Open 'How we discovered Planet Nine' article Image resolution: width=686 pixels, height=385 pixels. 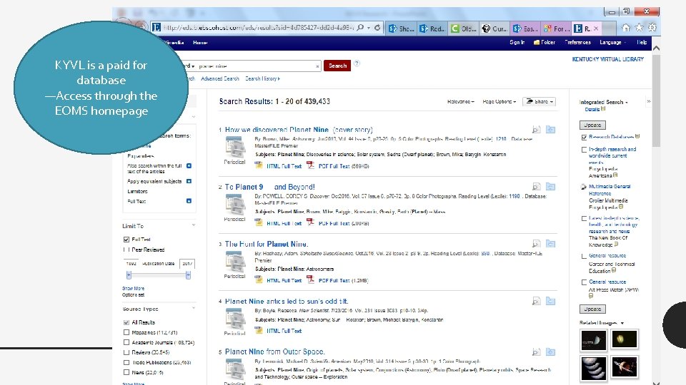tap(299, 130)
